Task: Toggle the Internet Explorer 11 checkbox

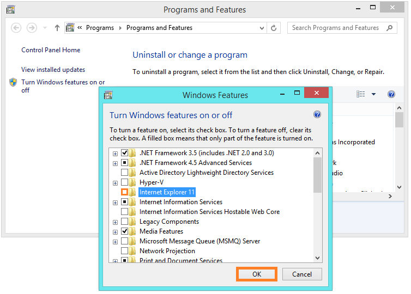Action: (124, 192)
